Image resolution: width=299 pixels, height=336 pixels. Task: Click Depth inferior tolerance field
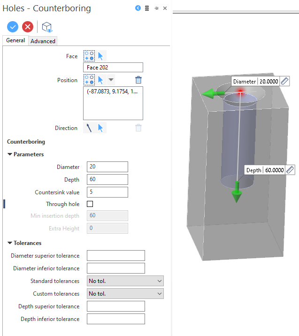point(116,319)
